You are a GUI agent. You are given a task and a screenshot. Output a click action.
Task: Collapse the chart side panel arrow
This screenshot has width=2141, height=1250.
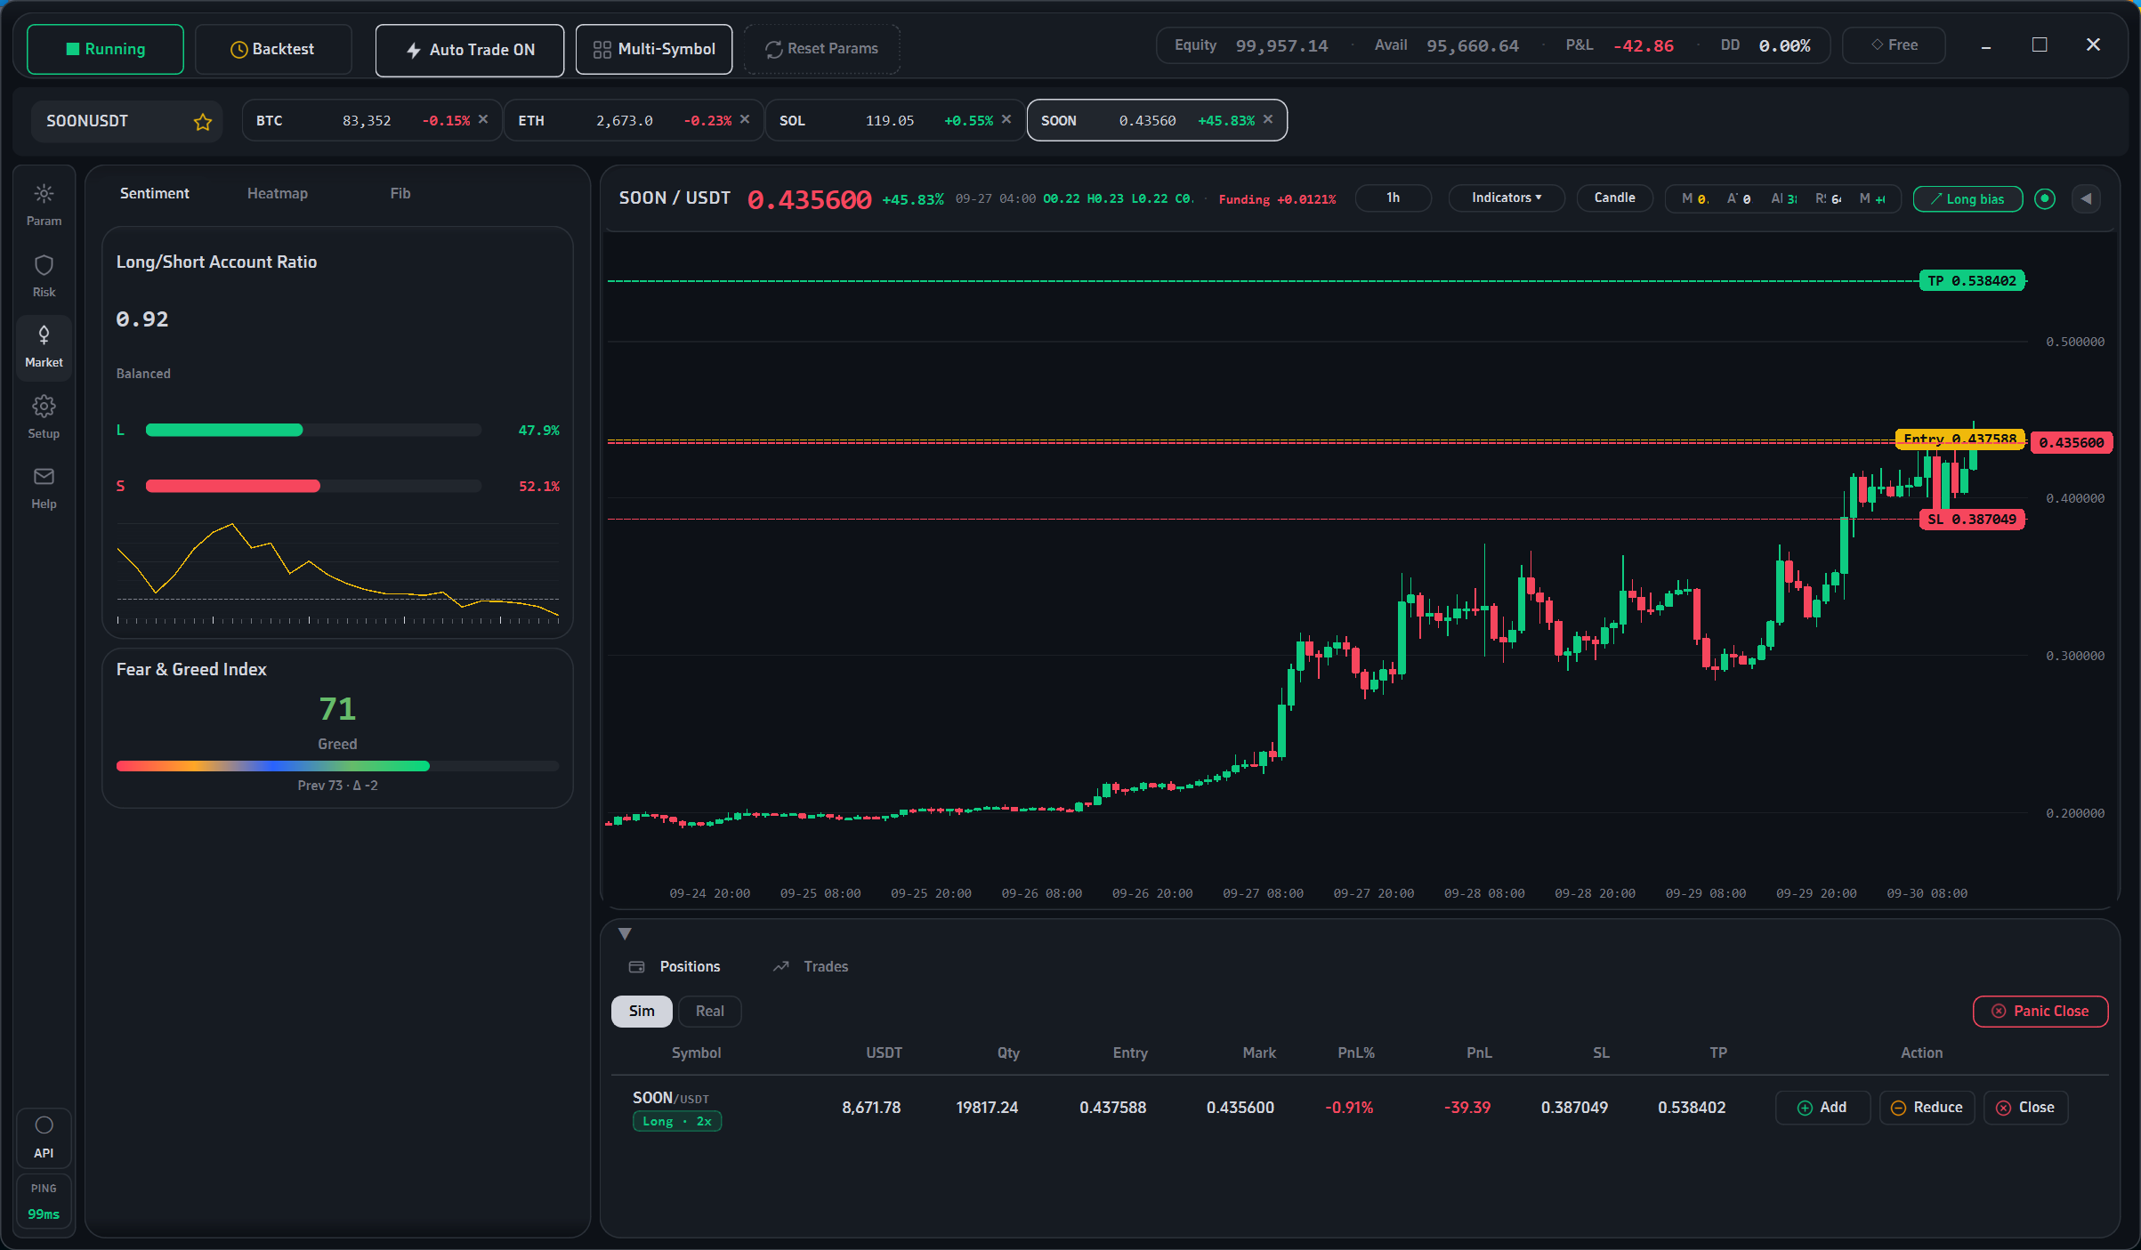[2086, 198]
